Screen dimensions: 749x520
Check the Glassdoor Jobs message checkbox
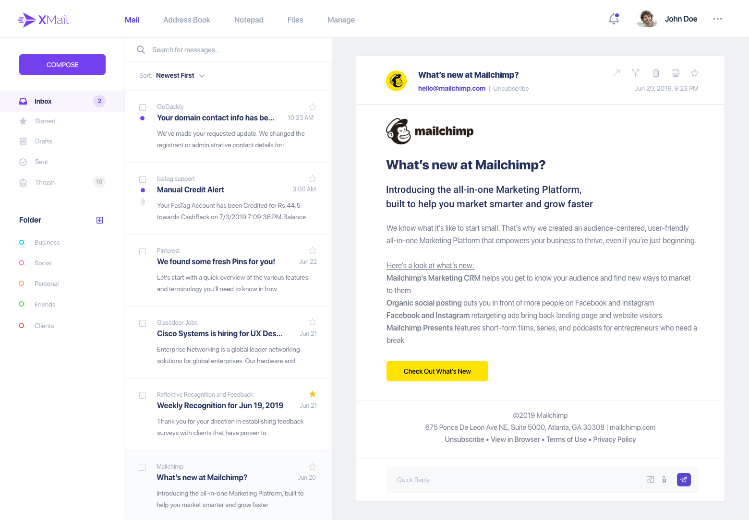pyautogui.click(x=143, y=323)
